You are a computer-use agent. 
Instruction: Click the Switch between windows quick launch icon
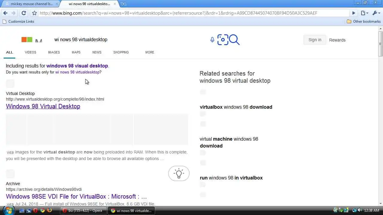click(x=29, y=211)
